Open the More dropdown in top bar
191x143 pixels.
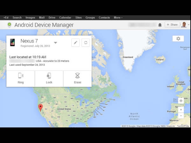[118, 17]
